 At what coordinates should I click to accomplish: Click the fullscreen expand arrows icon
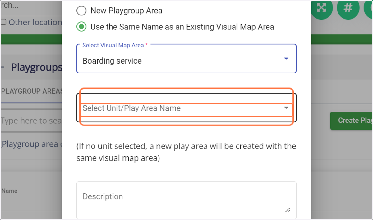click(x=321, y=8)
